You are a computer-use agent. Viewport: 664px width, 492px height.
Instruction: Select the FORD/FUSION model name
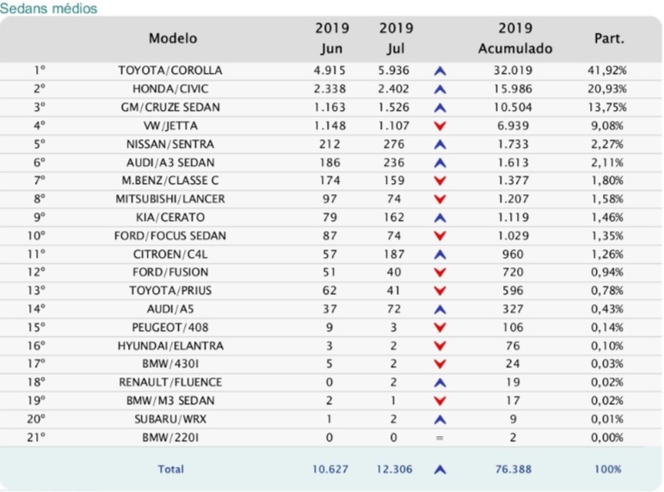click(170, 272)
